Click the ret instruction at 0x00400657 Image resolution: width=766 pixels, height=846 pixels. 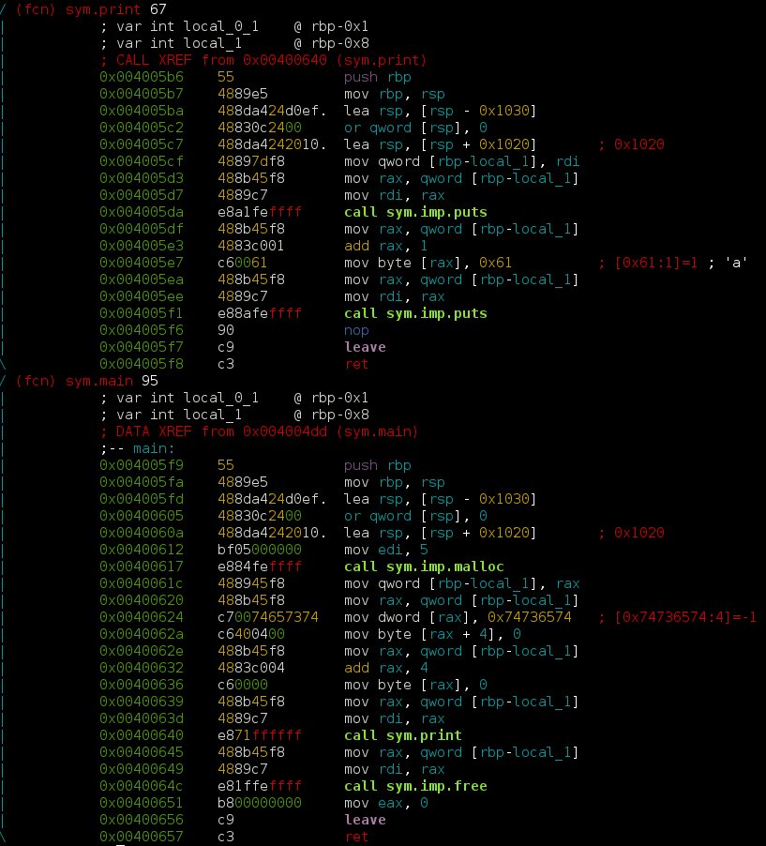356,837
